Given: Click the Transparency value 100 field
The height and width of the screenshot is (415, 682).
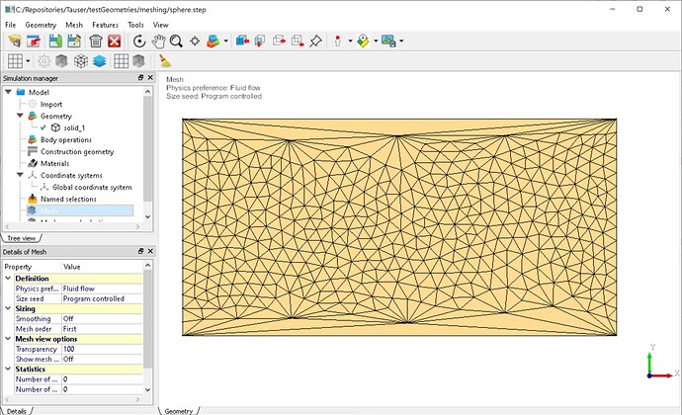Looking at the screenshot, I should coord(102,349).
